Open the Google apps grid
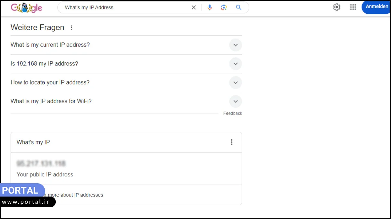 pyautogui.click(x=353, y=7)
